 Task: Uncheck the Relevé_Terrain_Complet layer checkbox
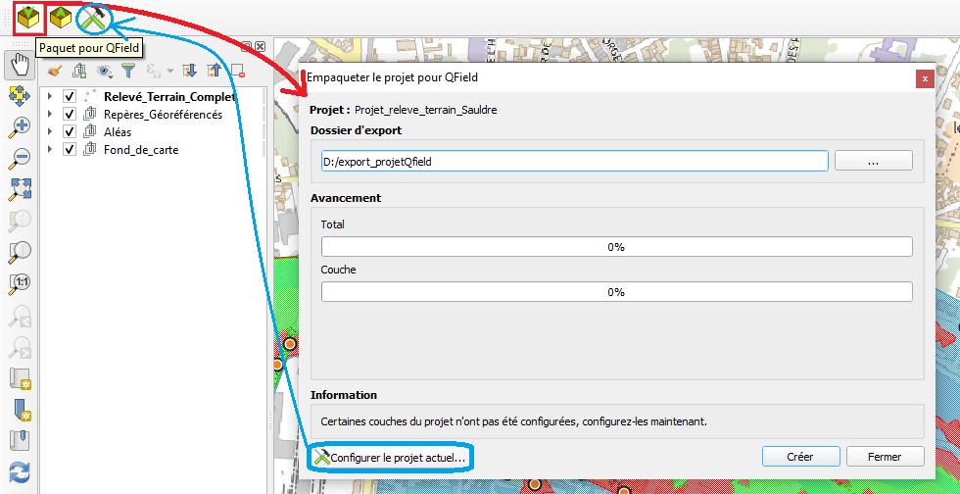coord(70,97)
